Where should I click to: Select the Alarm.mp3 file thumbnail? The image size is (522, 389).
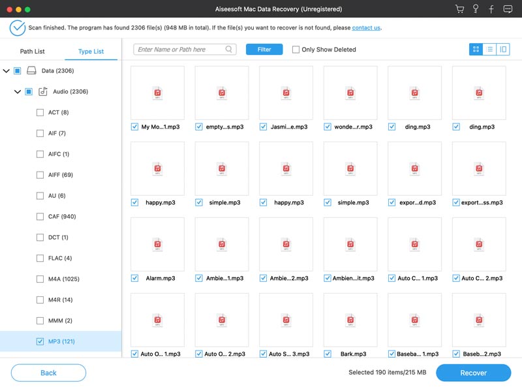coord(157,243)
